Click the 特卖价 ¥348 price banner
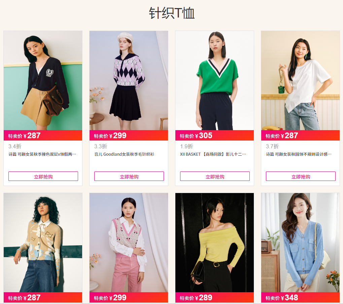The width and height of the screenshot is (343, 304). (300, 298)
